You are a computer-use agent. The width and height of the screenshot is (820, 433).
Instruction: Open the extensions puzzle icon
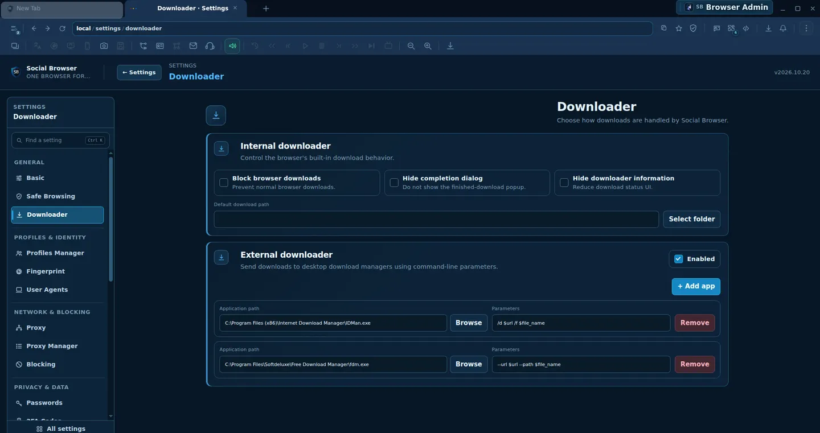731,28
